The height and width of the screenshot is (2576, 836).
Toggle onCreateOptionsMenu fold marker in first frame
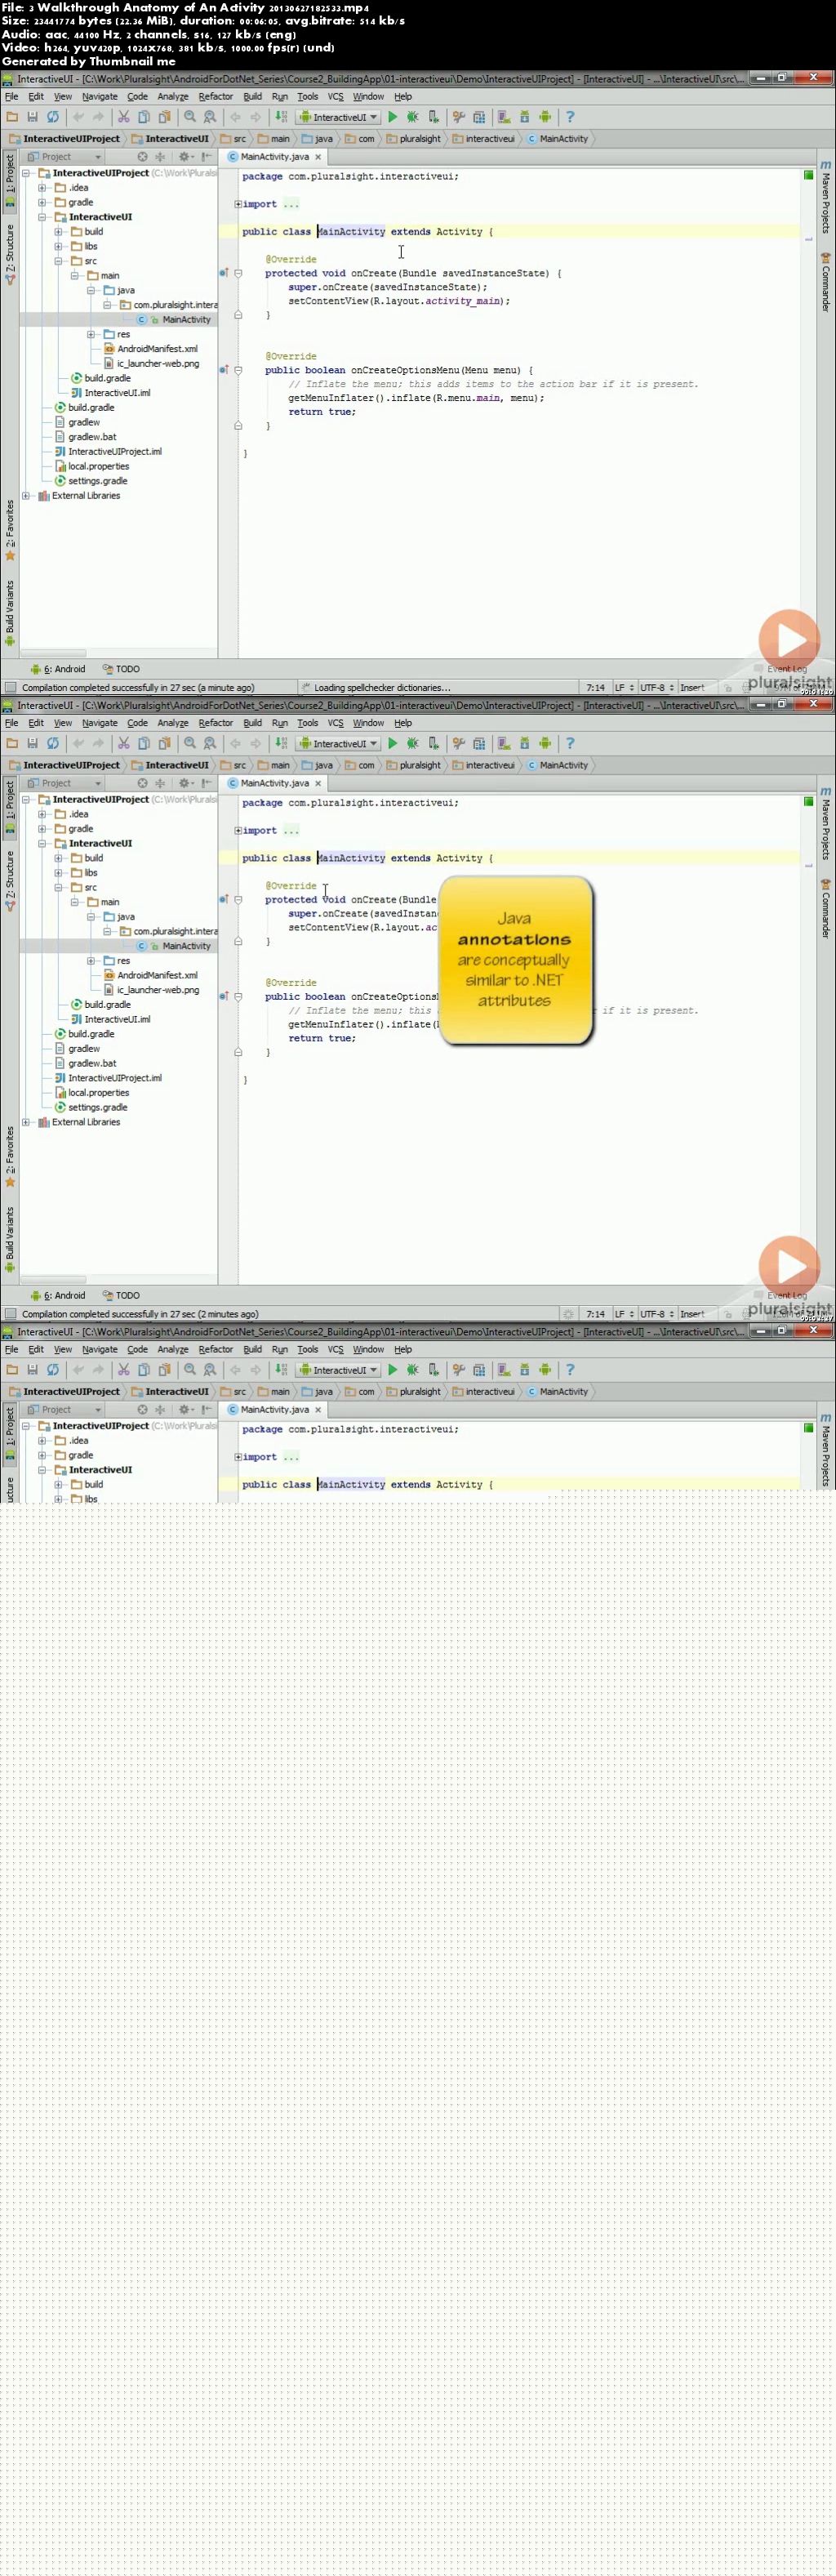[x=238, y=370]
